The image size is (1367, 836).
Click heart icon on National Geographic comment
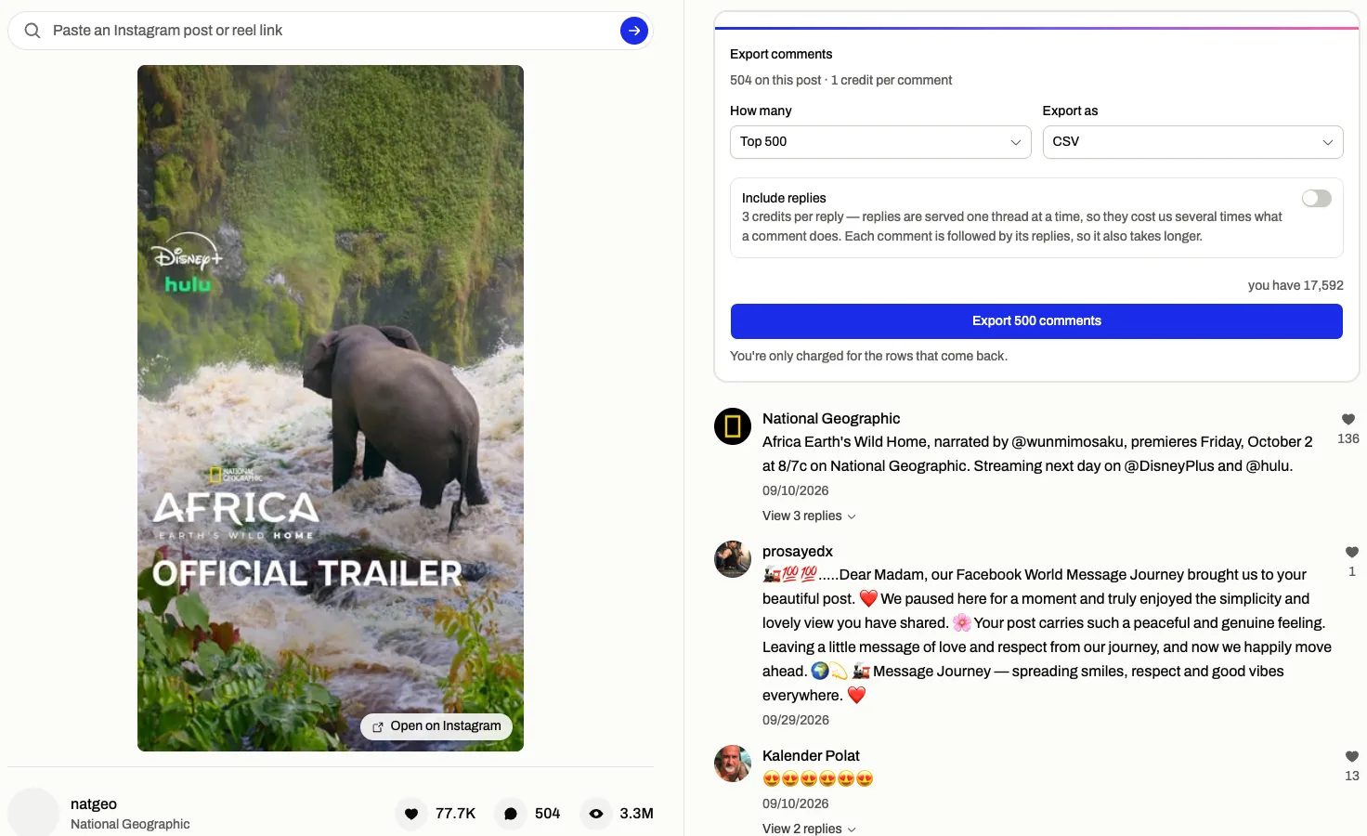(1348, 420)
